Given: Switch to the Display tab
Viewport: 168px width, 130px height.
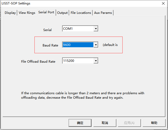Looking at the screenshot, I should tap(10, 13).
